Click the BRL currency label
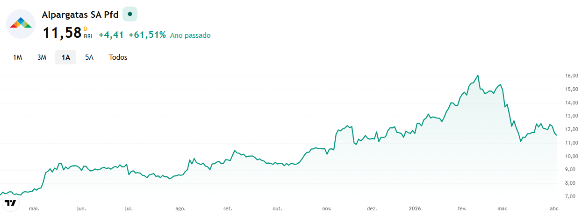The image size is (582, 215). [x=89, y=36]
